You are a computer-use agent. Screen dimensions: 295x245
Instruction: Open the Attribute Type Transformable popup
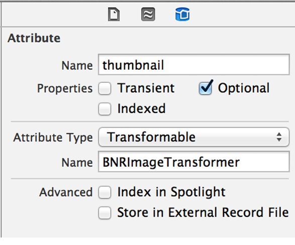pyautogui.click(x=193, y=137)
